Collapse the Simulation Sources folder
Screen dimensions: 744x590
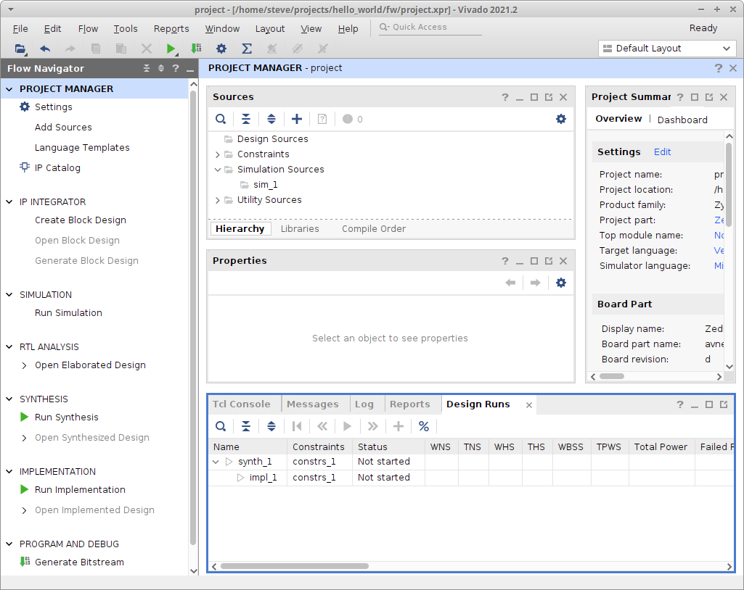(218, 170)
